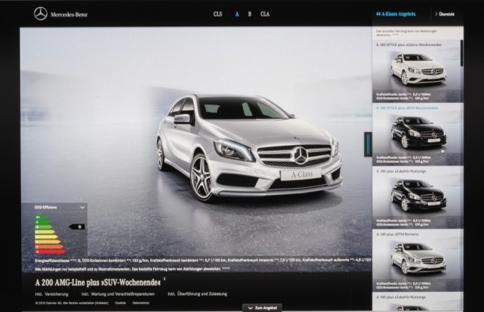Viewport: 484px width, 312px height.
Task: Click the offers sidebar scrollbar thumb
Action: click(x=462, y=53)
